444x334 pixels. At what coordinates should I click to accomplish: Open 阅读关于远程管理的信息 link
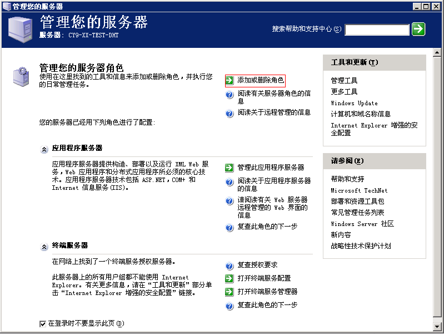pyautogui.click(x=274, y=112)
